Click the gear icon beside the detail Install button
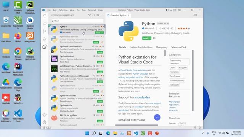This screenshot has width=244, height=137. pos(154,38)
